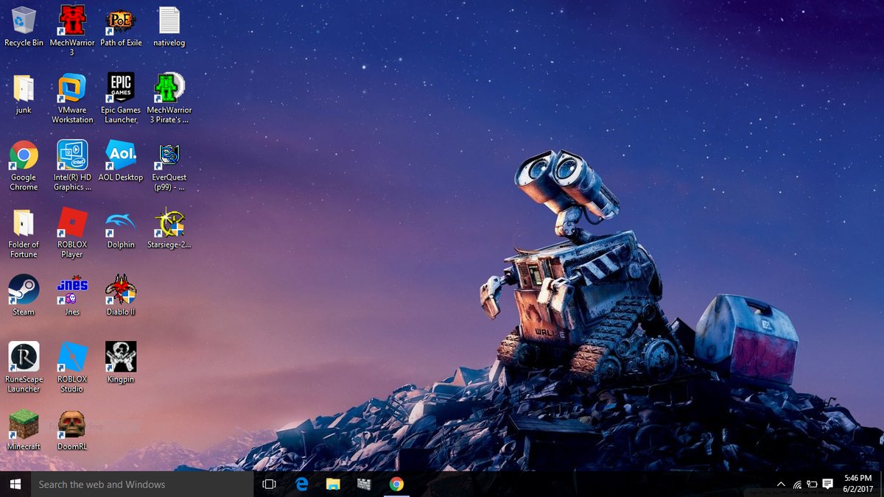Launch Microsoft Edge from the taskbar
The width and height of the screenshot is (884, 497).
tap(301, 484)
